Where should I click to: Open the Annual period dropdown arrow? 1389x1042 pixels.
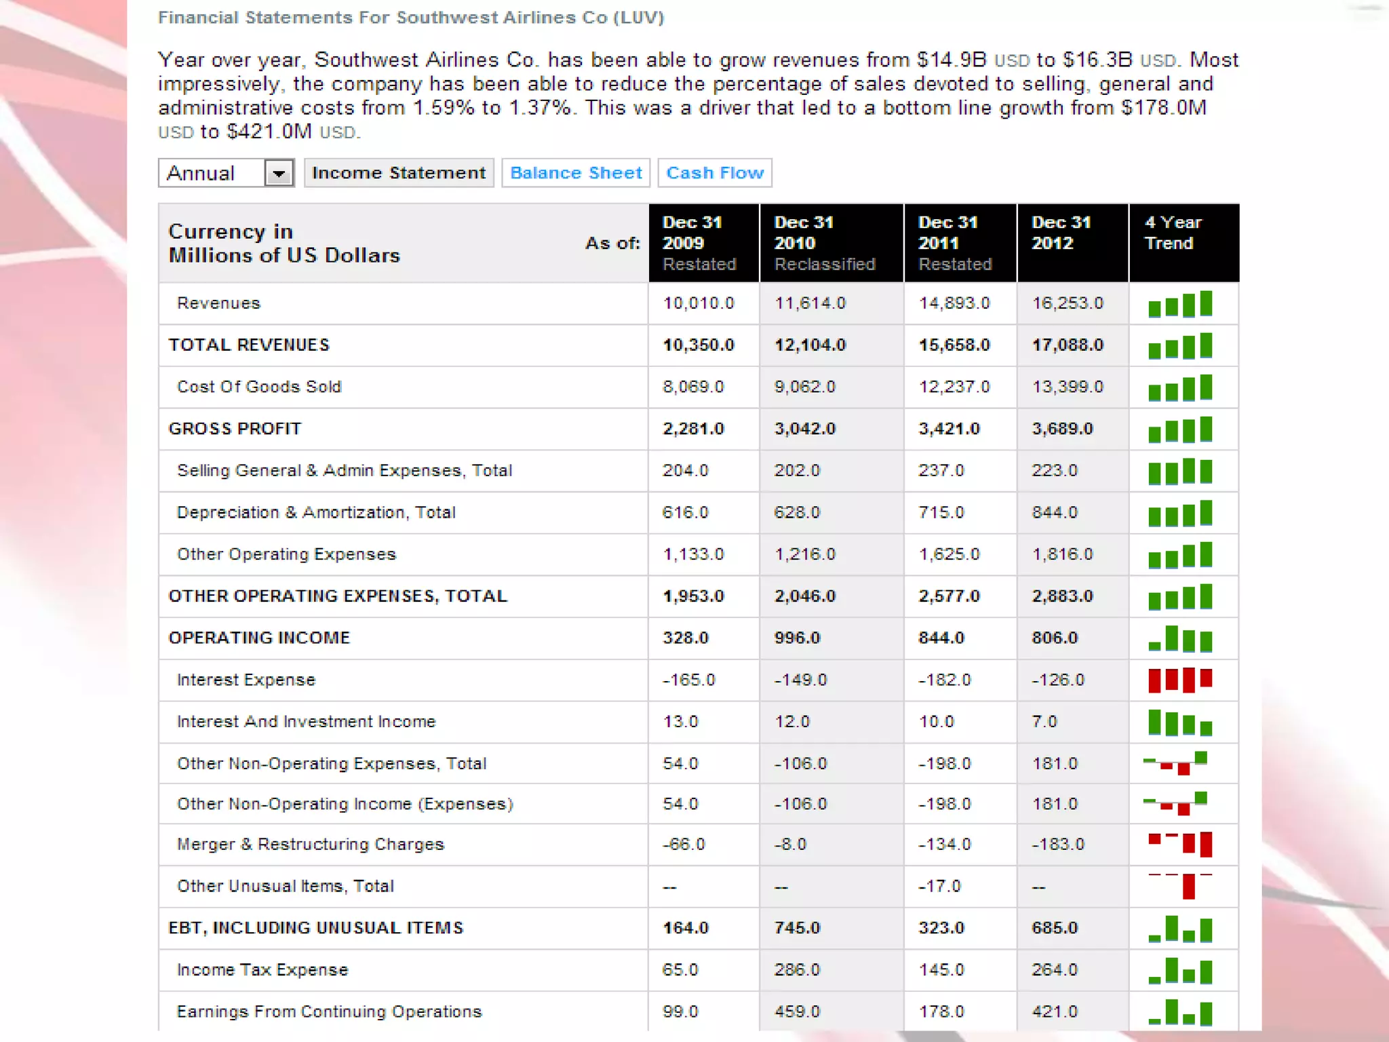point(279,174)
